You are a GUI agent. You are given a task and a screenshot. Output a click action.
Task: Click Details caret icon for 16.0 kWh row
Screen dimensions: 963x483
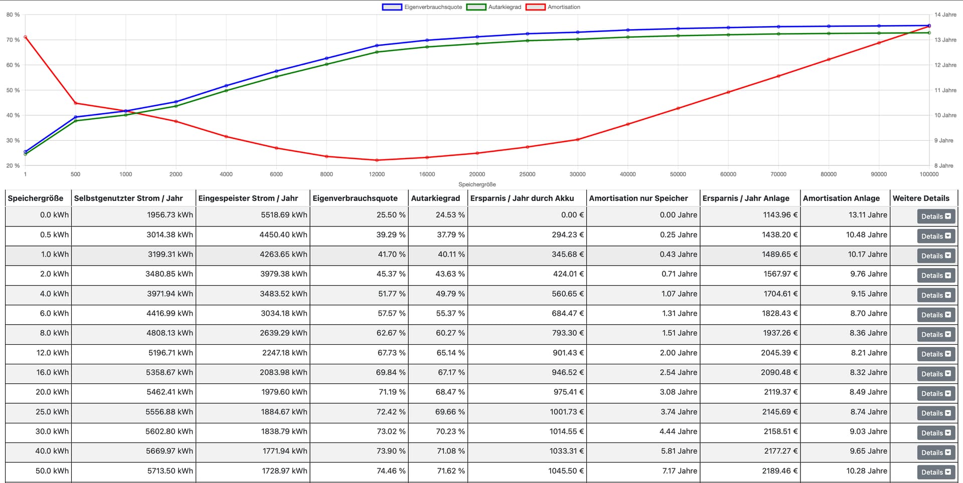point(948,374)
